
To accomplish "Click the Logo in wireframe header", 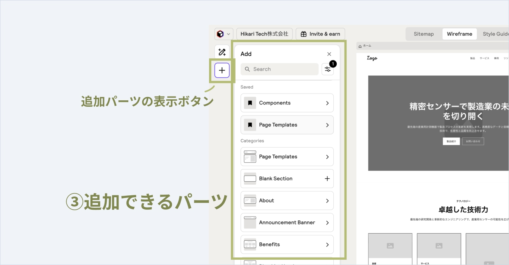I will (372, 58).
